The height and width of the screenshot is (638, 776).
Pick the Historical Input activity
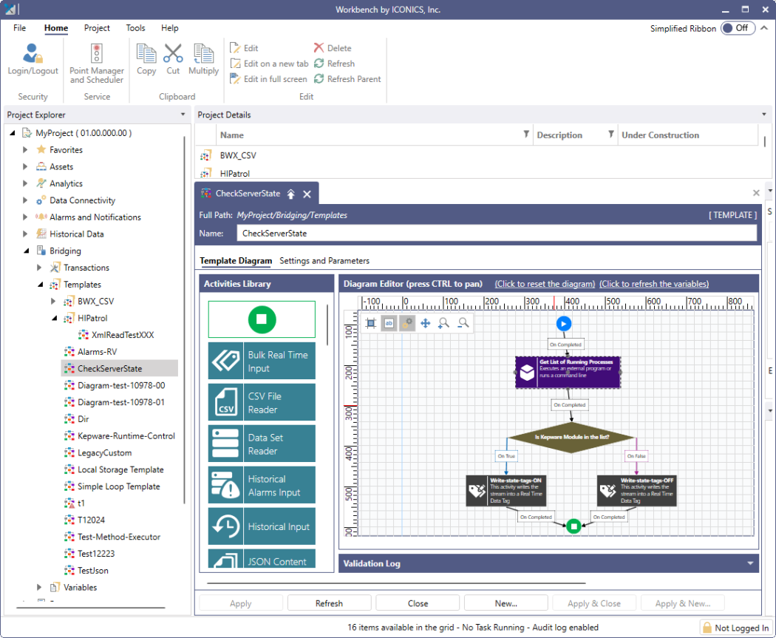coord(262,526)
